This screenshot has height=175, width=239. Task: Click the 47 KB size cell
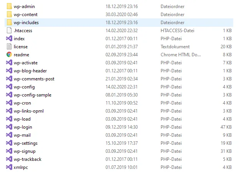[x=226, y=127]
